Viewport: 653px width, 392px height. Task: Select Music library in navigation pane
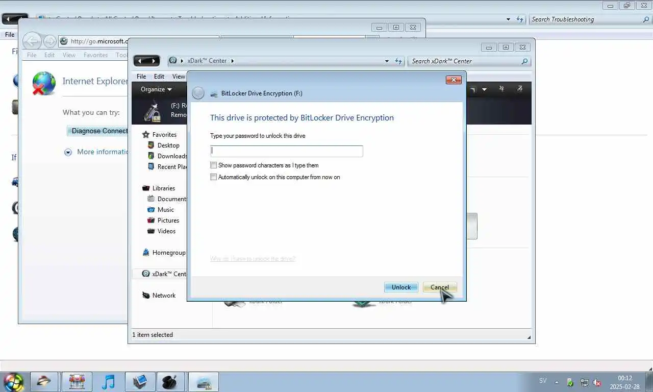coord(165,210)
